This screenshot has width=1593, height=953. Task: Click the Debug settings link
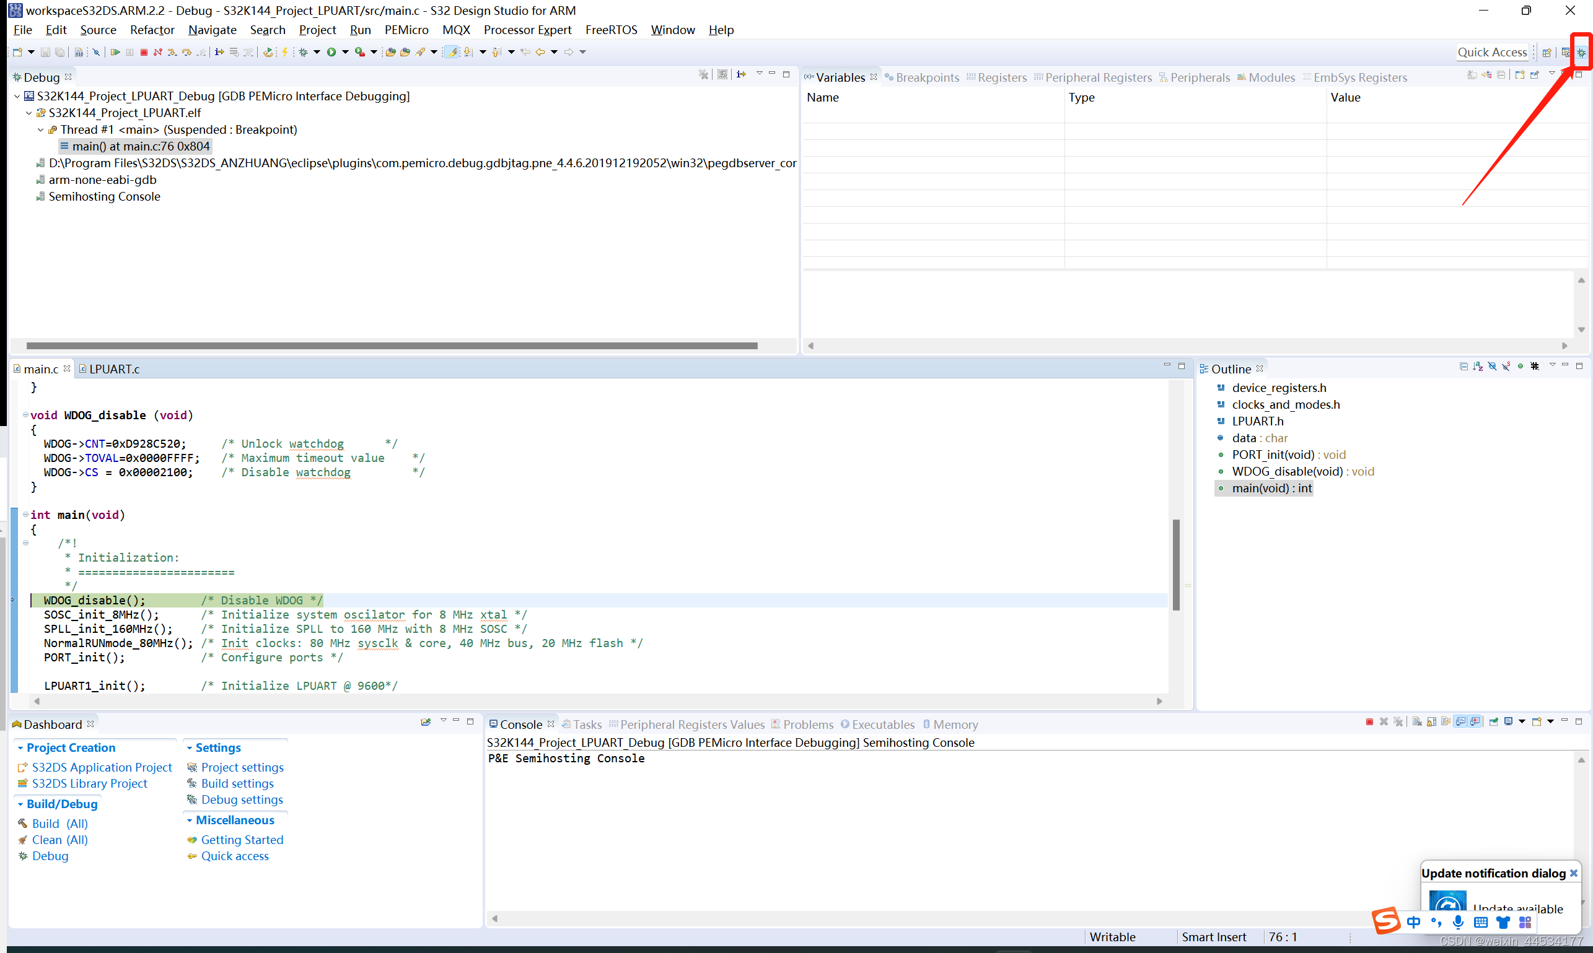pos(242,799)
